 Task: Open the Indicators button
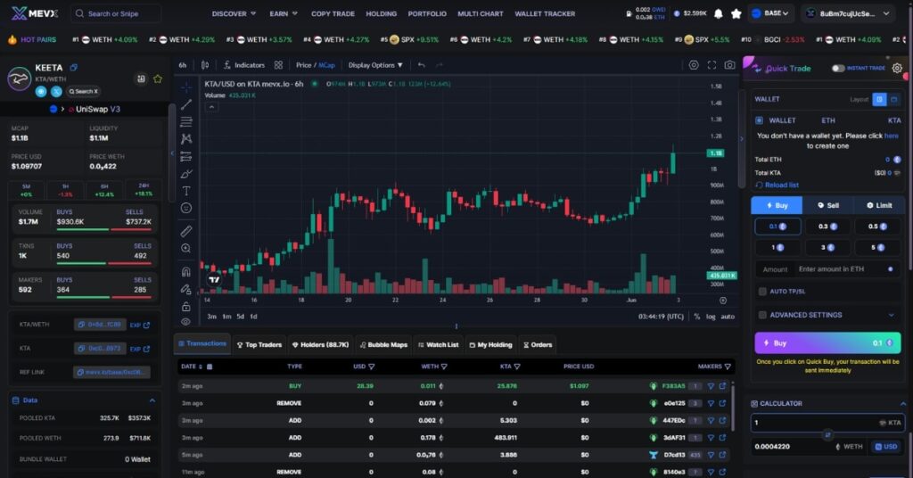[244, 65]
